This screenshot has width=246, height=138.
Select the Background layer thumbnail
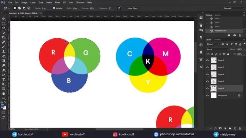[x=214, y=95]
